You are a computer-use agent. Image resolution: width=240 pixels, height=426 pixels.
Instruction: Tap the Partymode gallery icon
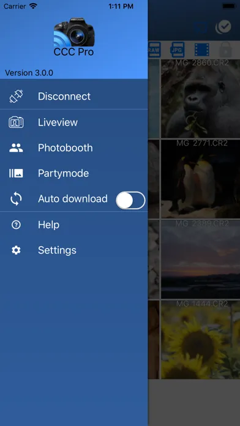pos(16,173)
